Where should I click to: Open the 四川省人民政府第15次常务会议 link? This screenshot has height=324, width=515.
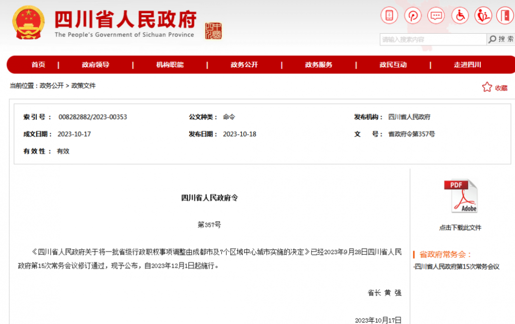click(x=457, y=267)
